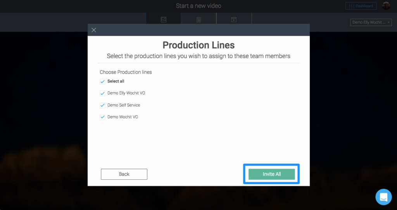Open the Dashboard button with sliders icon
Image resolution: width=397 pixels, height=210 pixels.
(361, 6)
